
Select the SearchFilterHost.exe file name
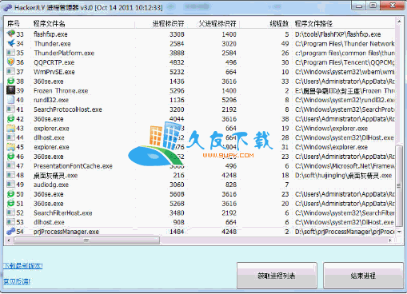coord(63,213)
